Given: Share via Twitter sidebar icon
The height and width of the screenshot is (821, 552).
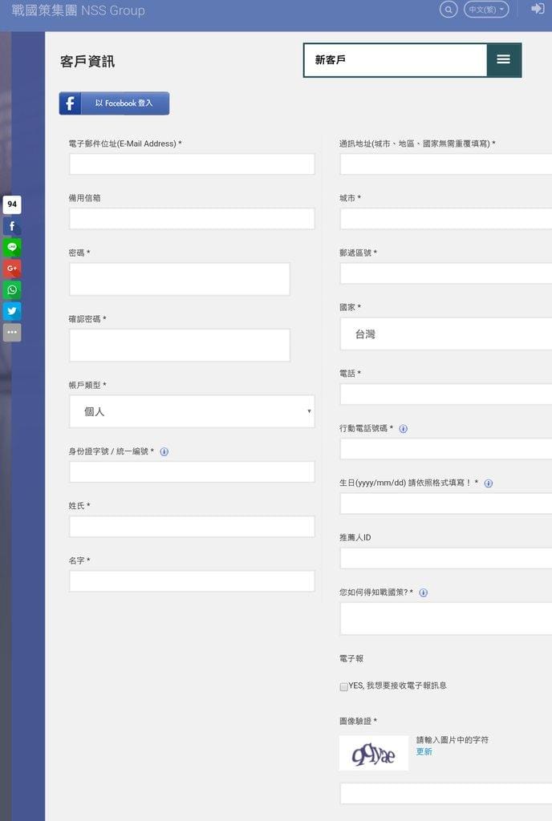Looking at the screenshot, I should (12, 311).
